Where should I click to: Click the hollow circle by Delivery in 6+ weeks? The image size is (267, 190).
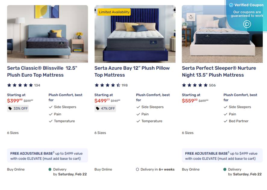tap(138, 170)
